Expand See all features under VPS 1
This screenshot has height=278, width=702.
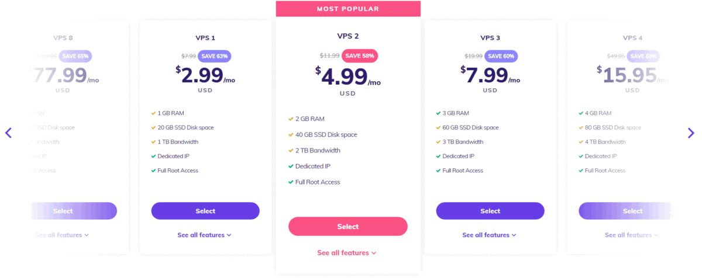pos(205,235)
